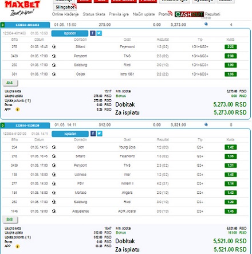The image size is (252, 254).
Task: Click the 4/4 results badge
Action: (x=10, y=83)
